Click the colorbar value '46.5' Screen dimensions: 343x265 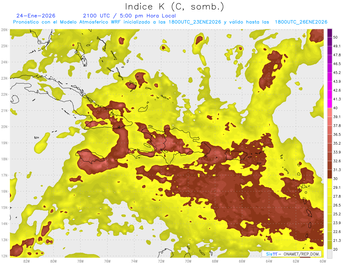(337, 64)
